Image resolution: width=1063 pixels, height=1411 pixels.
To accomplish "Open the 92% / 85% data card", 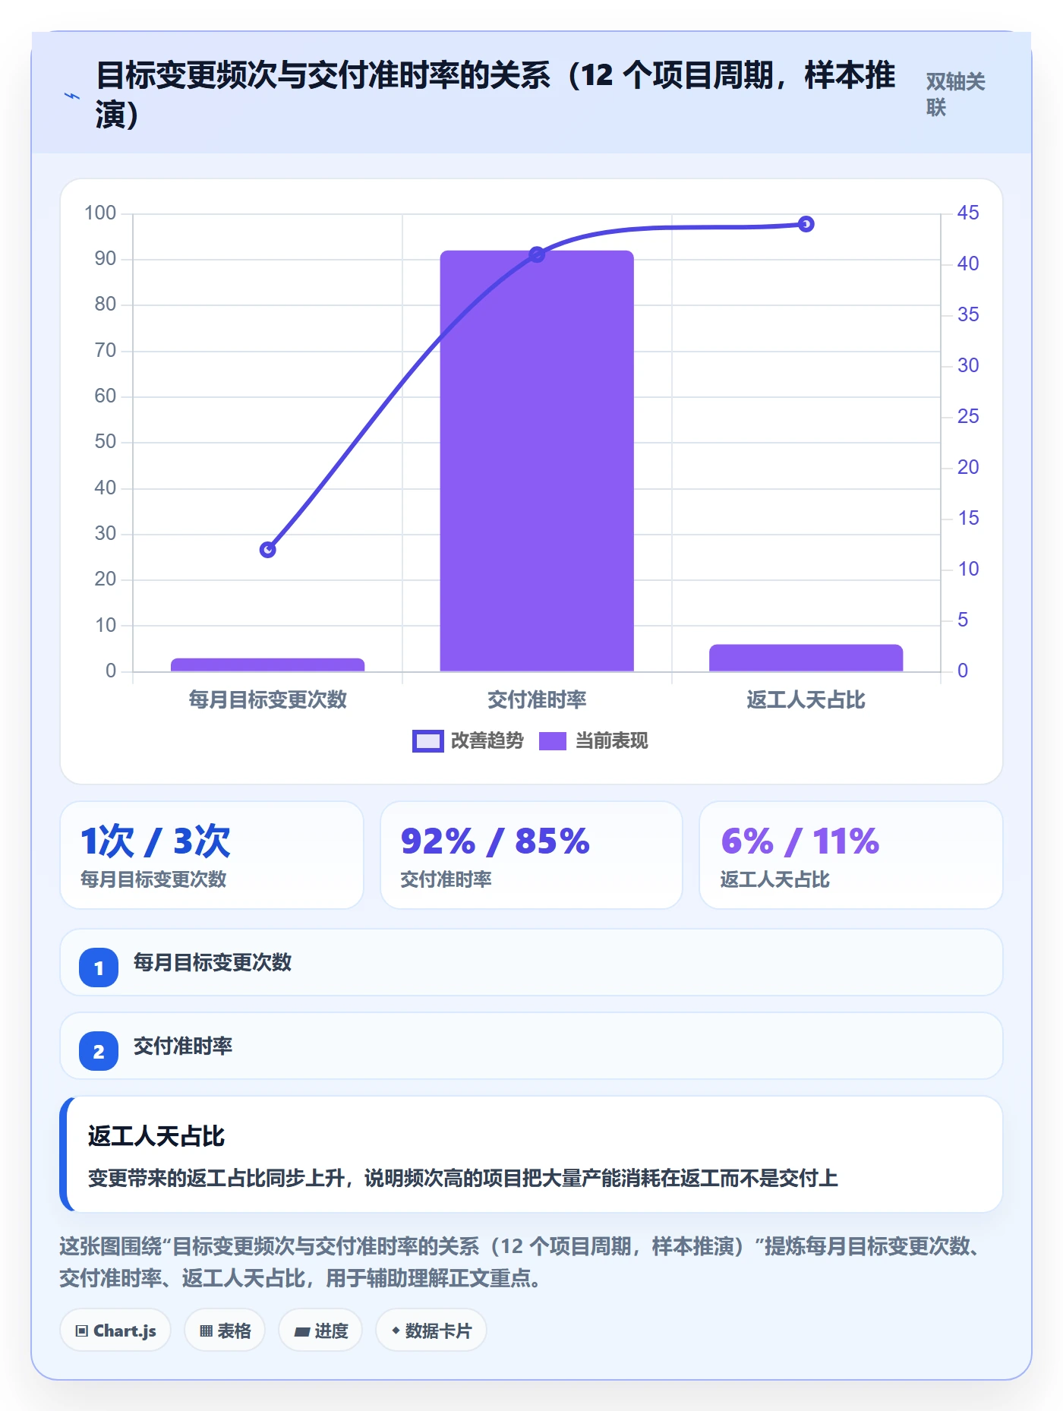I will coord(531,855).
